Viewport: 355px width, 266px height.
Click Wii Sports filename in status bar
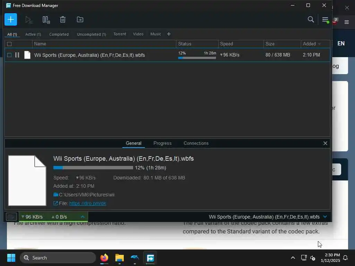coord(264,217)
